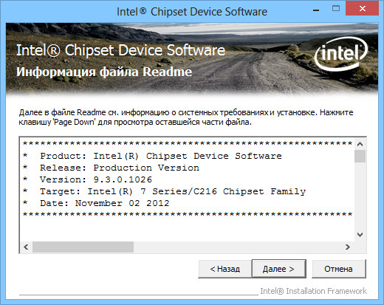Click the Intel logo in the banner
Screen dimensions: 384x305
click(x=341, y=53)
